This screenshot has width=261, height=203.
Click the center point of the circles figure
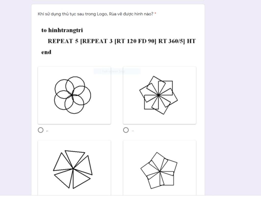72,95
